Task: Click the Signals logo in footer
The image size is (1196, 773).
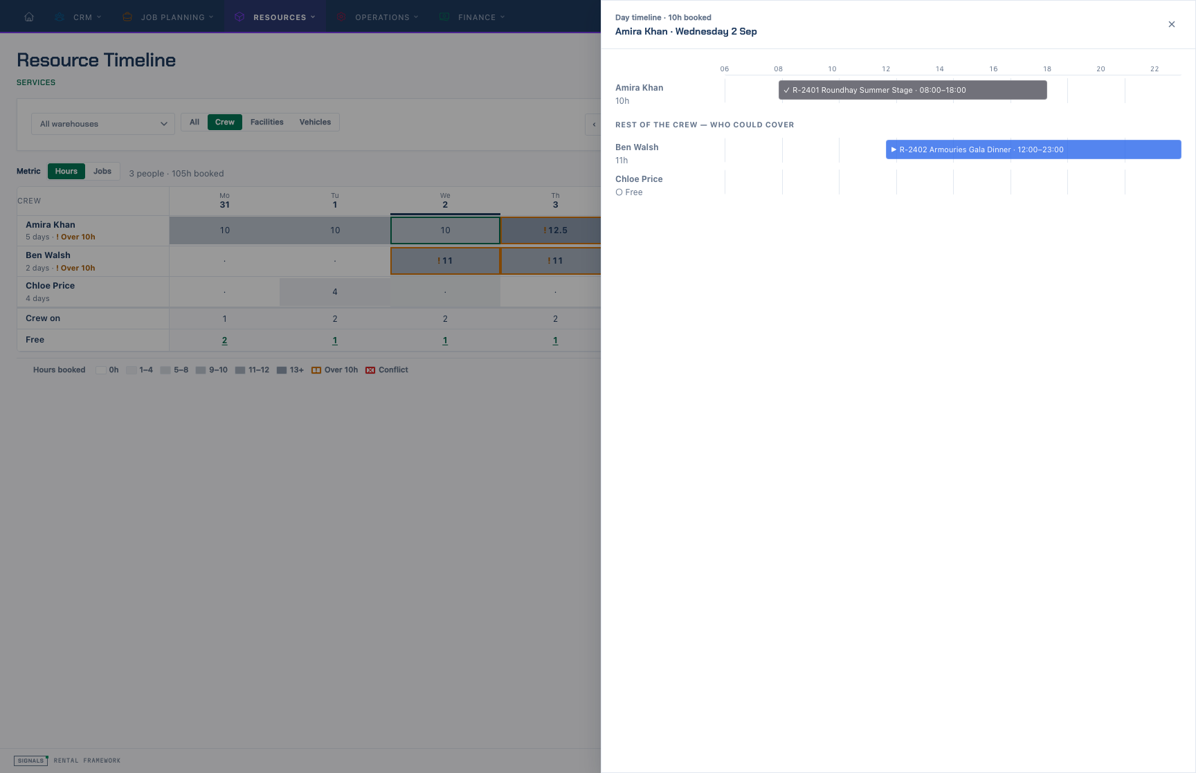Action: pyautogui.click(x=30, y=761)
